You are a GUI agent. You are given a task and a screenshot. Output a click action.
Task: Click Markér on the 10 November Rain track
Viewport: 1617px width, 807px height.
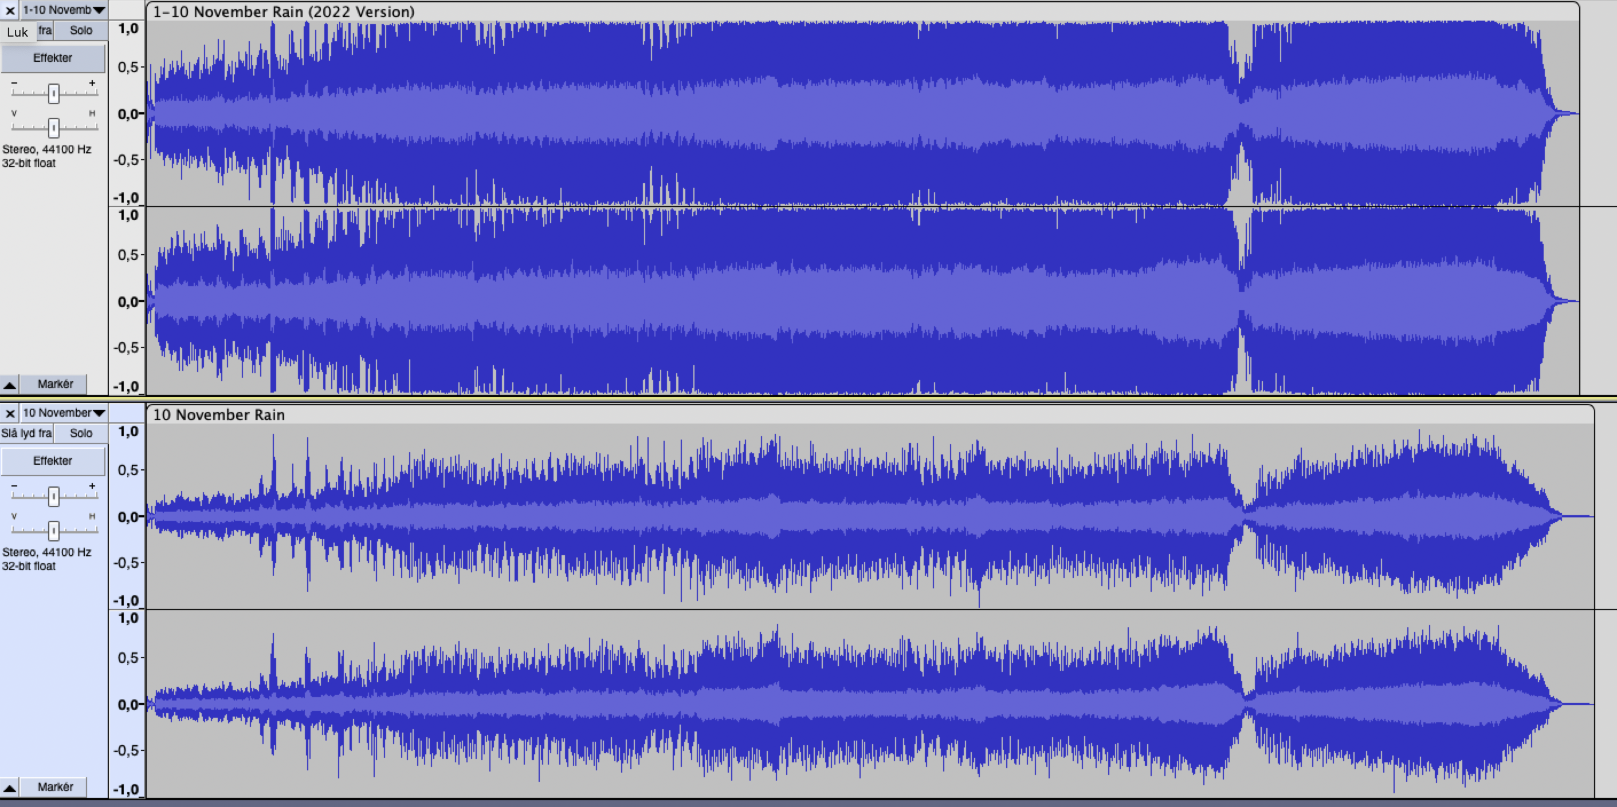[55, 787]
